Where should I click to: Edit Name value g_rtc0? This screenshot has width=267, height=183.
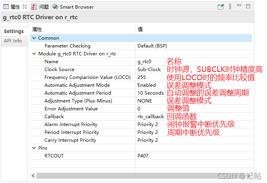(144, 62)
